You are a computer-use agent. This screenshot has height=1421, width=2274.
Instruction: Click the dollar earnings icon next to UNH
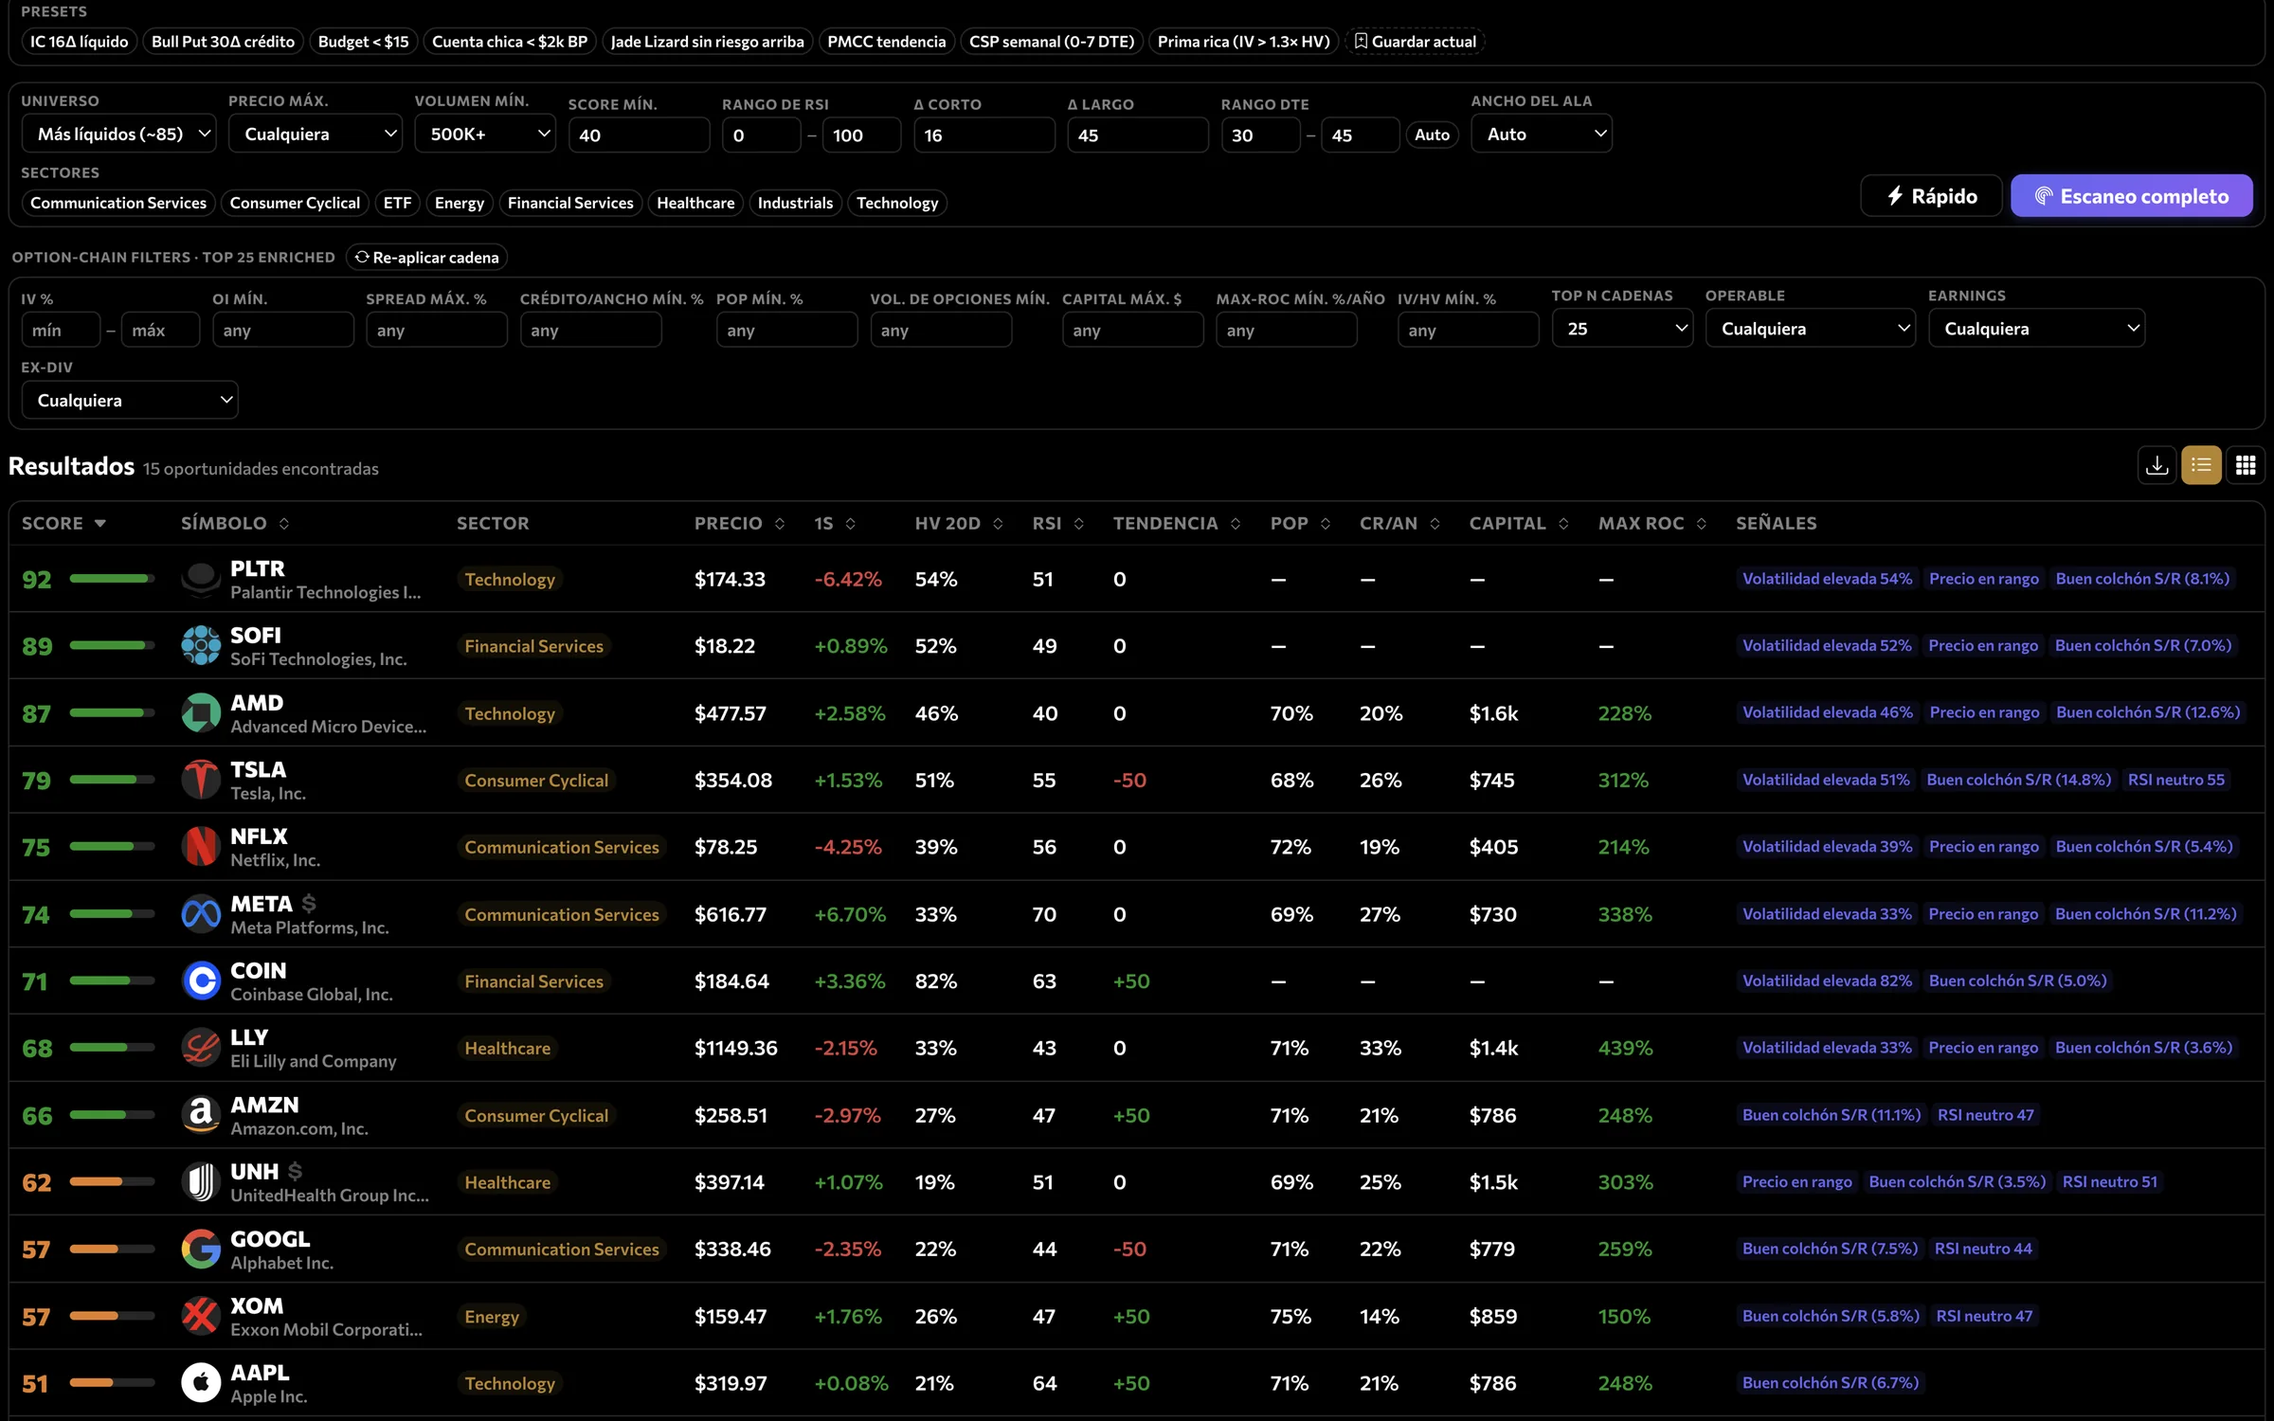coord(296,1172)
